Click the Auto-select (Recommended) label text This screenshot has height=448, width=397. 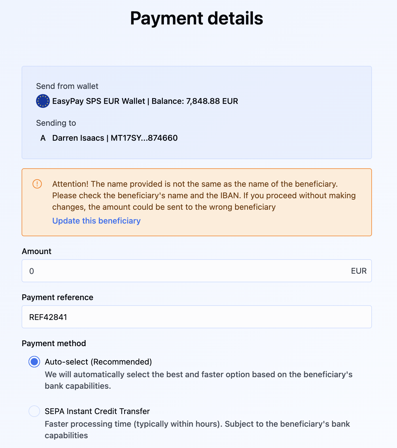tap(98, 362)
